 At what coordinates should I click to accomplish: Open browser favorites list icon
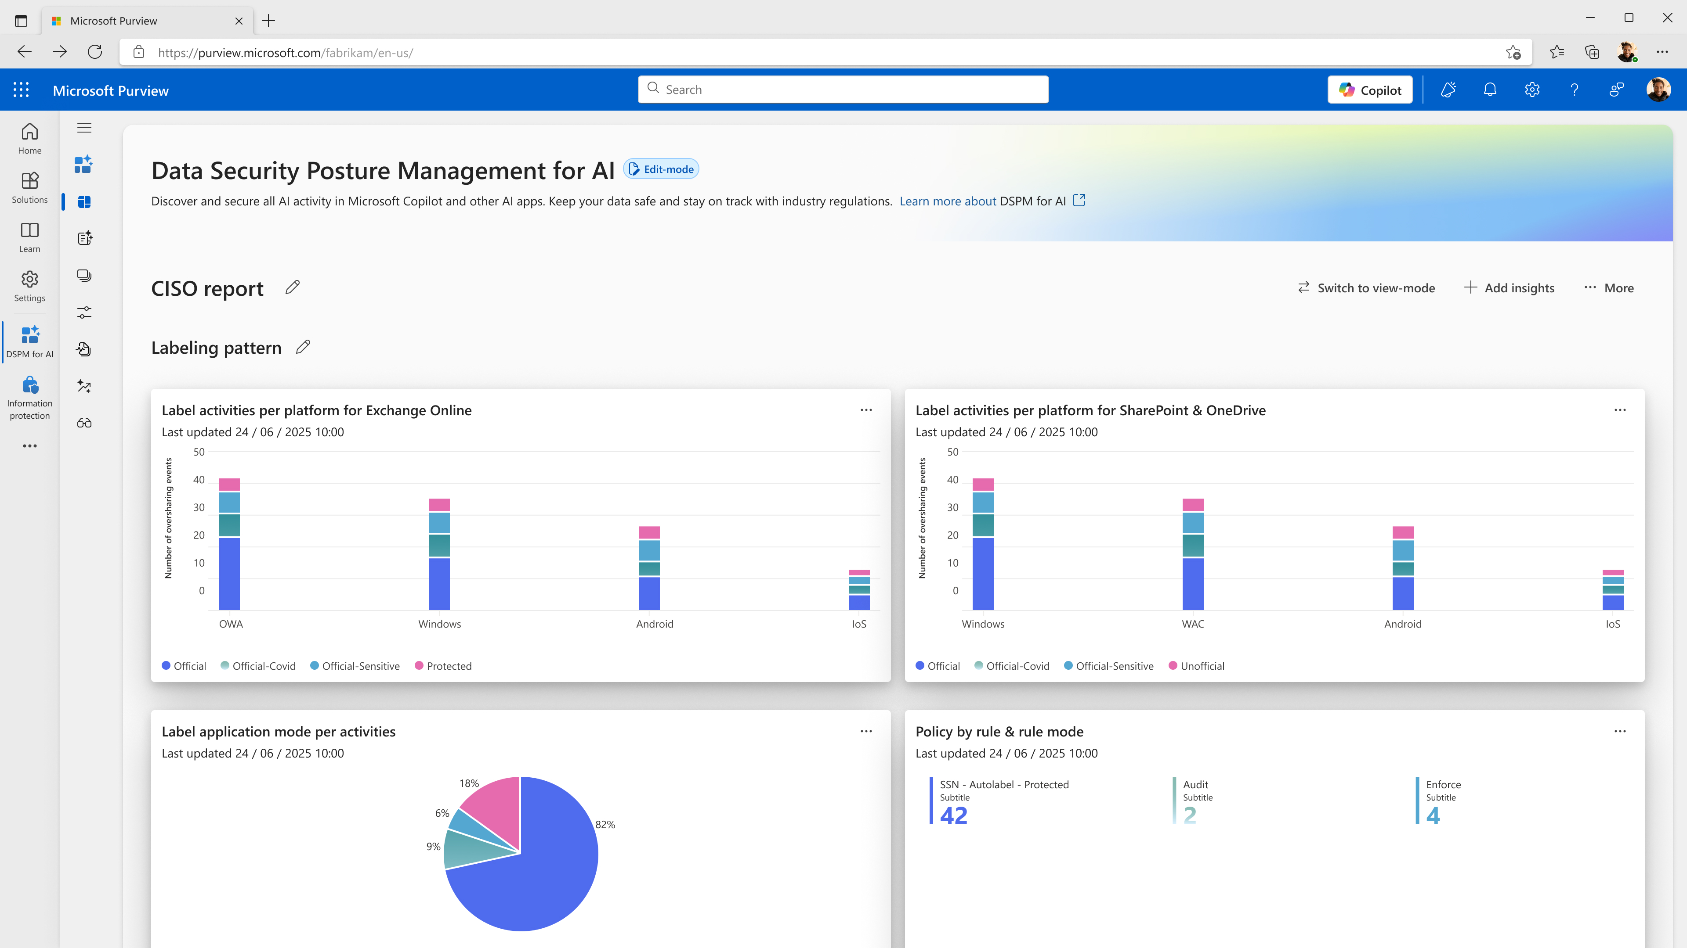[1557, 52]
